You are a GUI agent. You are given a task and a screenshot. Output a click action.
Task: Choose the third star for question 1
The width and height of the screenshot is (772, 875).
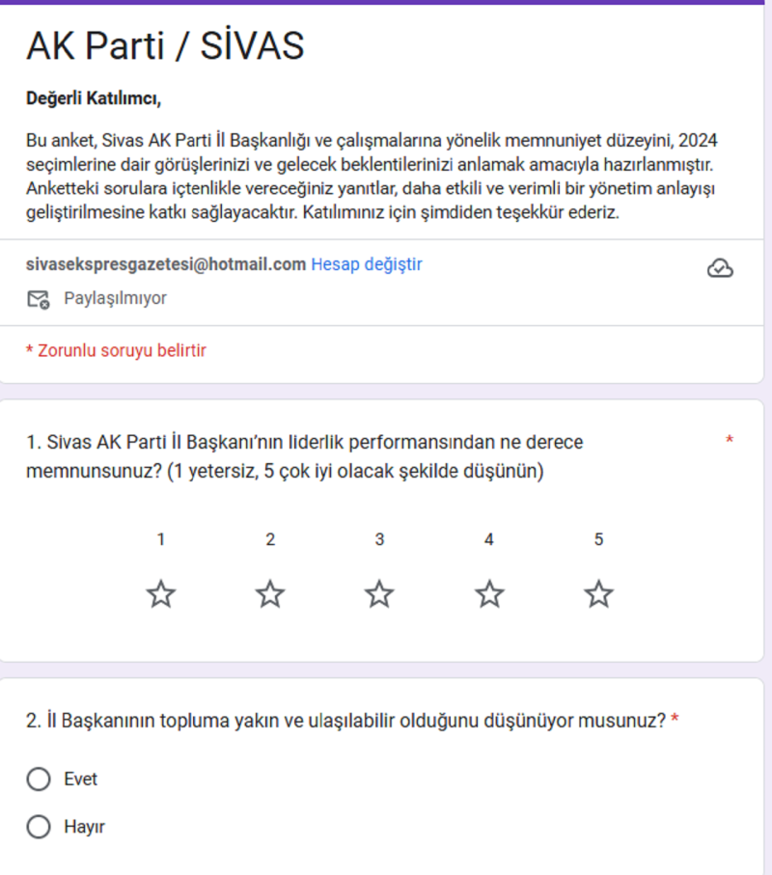pyautogui.click(x=379, y=594)
